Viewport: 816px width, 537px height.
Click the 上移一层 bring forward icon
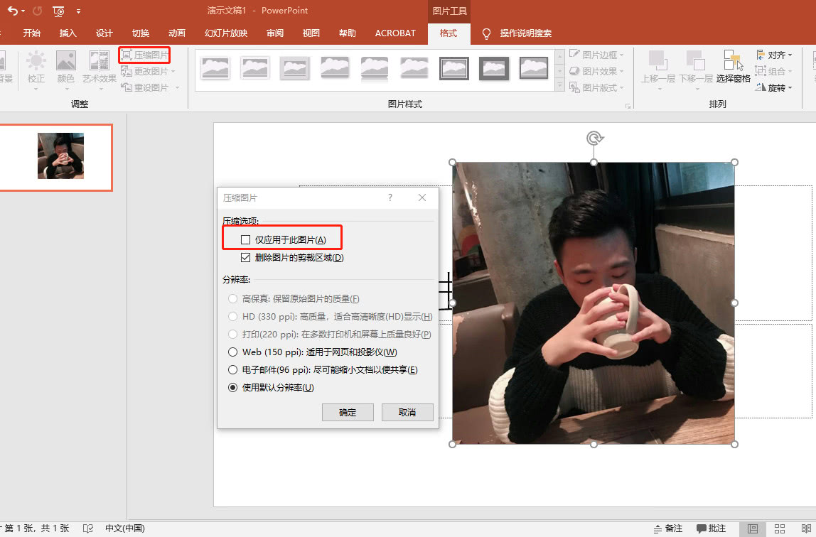(x=658, y=61)
